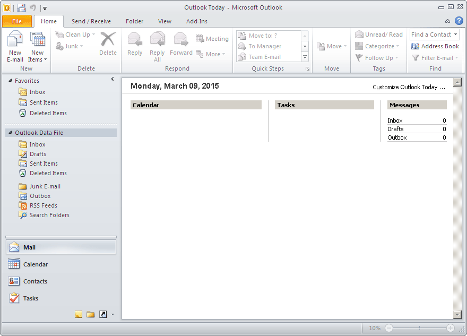Open Inbox from the Messages list

[417, 120]
